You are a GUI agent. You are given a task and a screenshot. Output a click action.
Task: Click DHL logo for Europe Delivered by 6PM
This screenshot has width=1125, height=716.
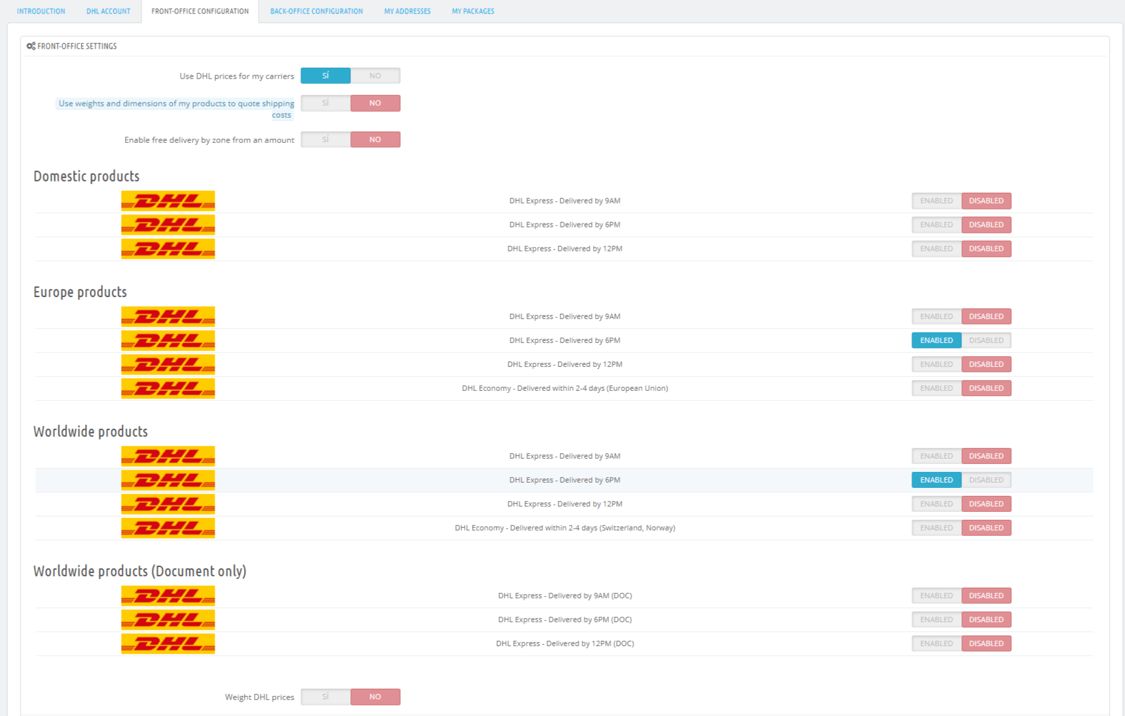[168, 340]
